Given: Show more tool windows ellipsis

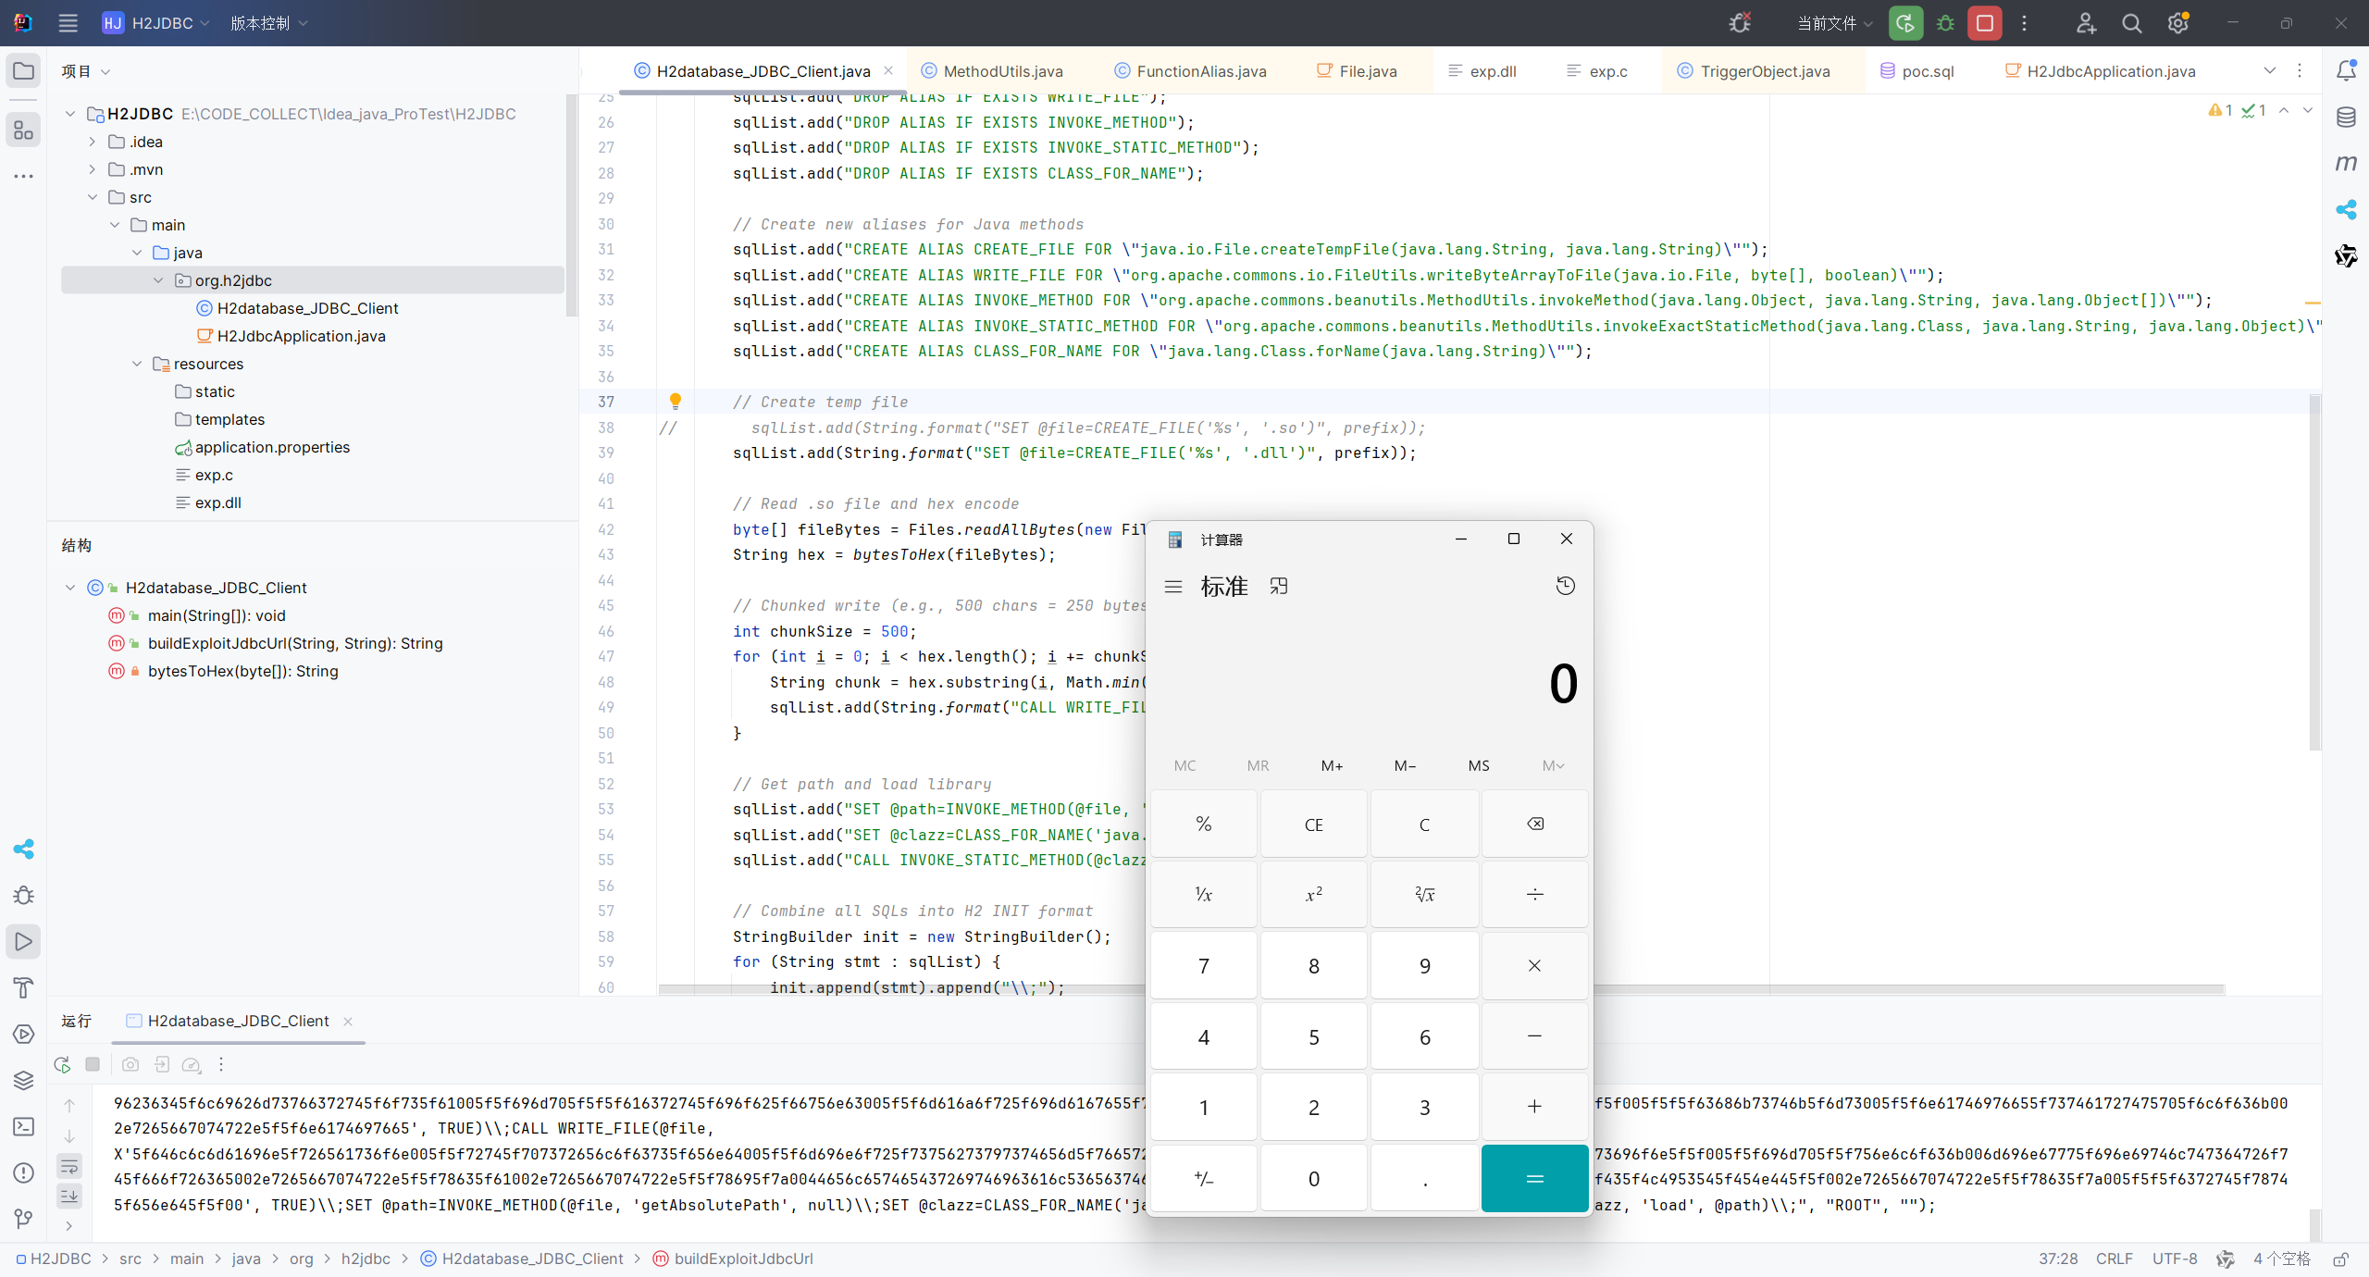Looking at the screenshot, I should (24, 176).
